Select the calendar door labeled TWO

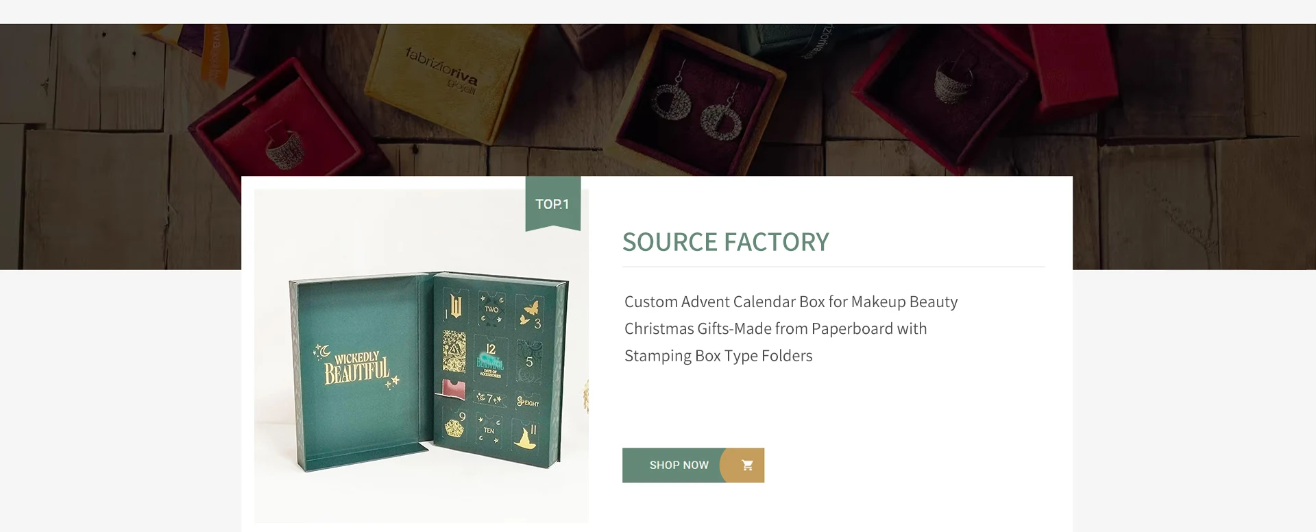tap(491, 309)
